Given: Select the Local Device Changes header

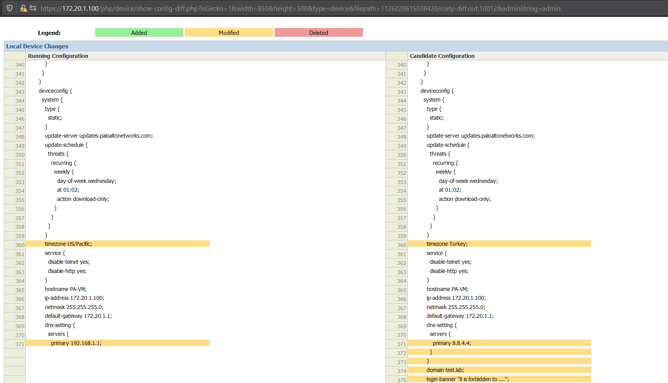Looking at the screenshot, I should click(x=37, y=46).
